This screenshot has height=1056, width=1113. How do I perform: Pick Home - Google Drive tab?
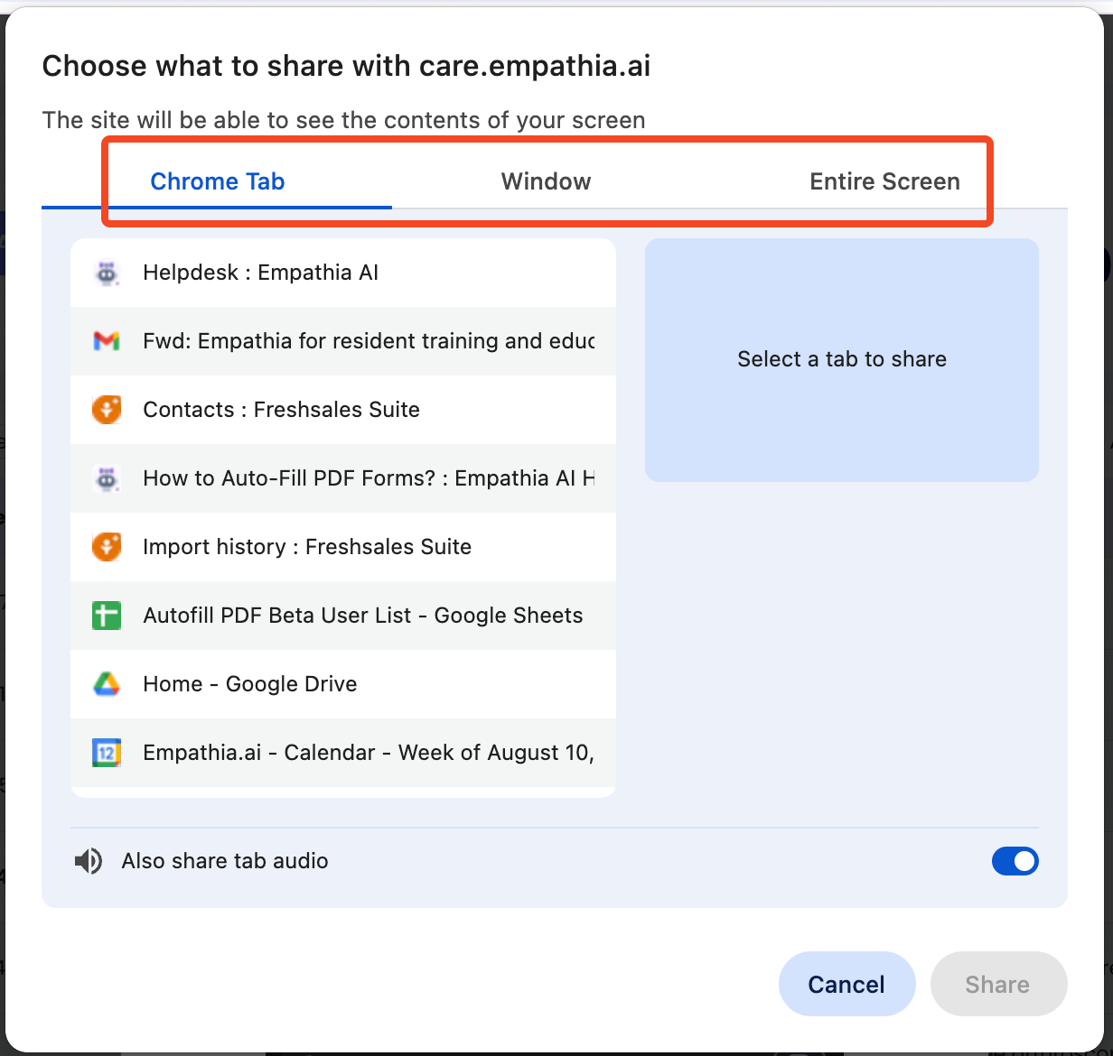343,684
